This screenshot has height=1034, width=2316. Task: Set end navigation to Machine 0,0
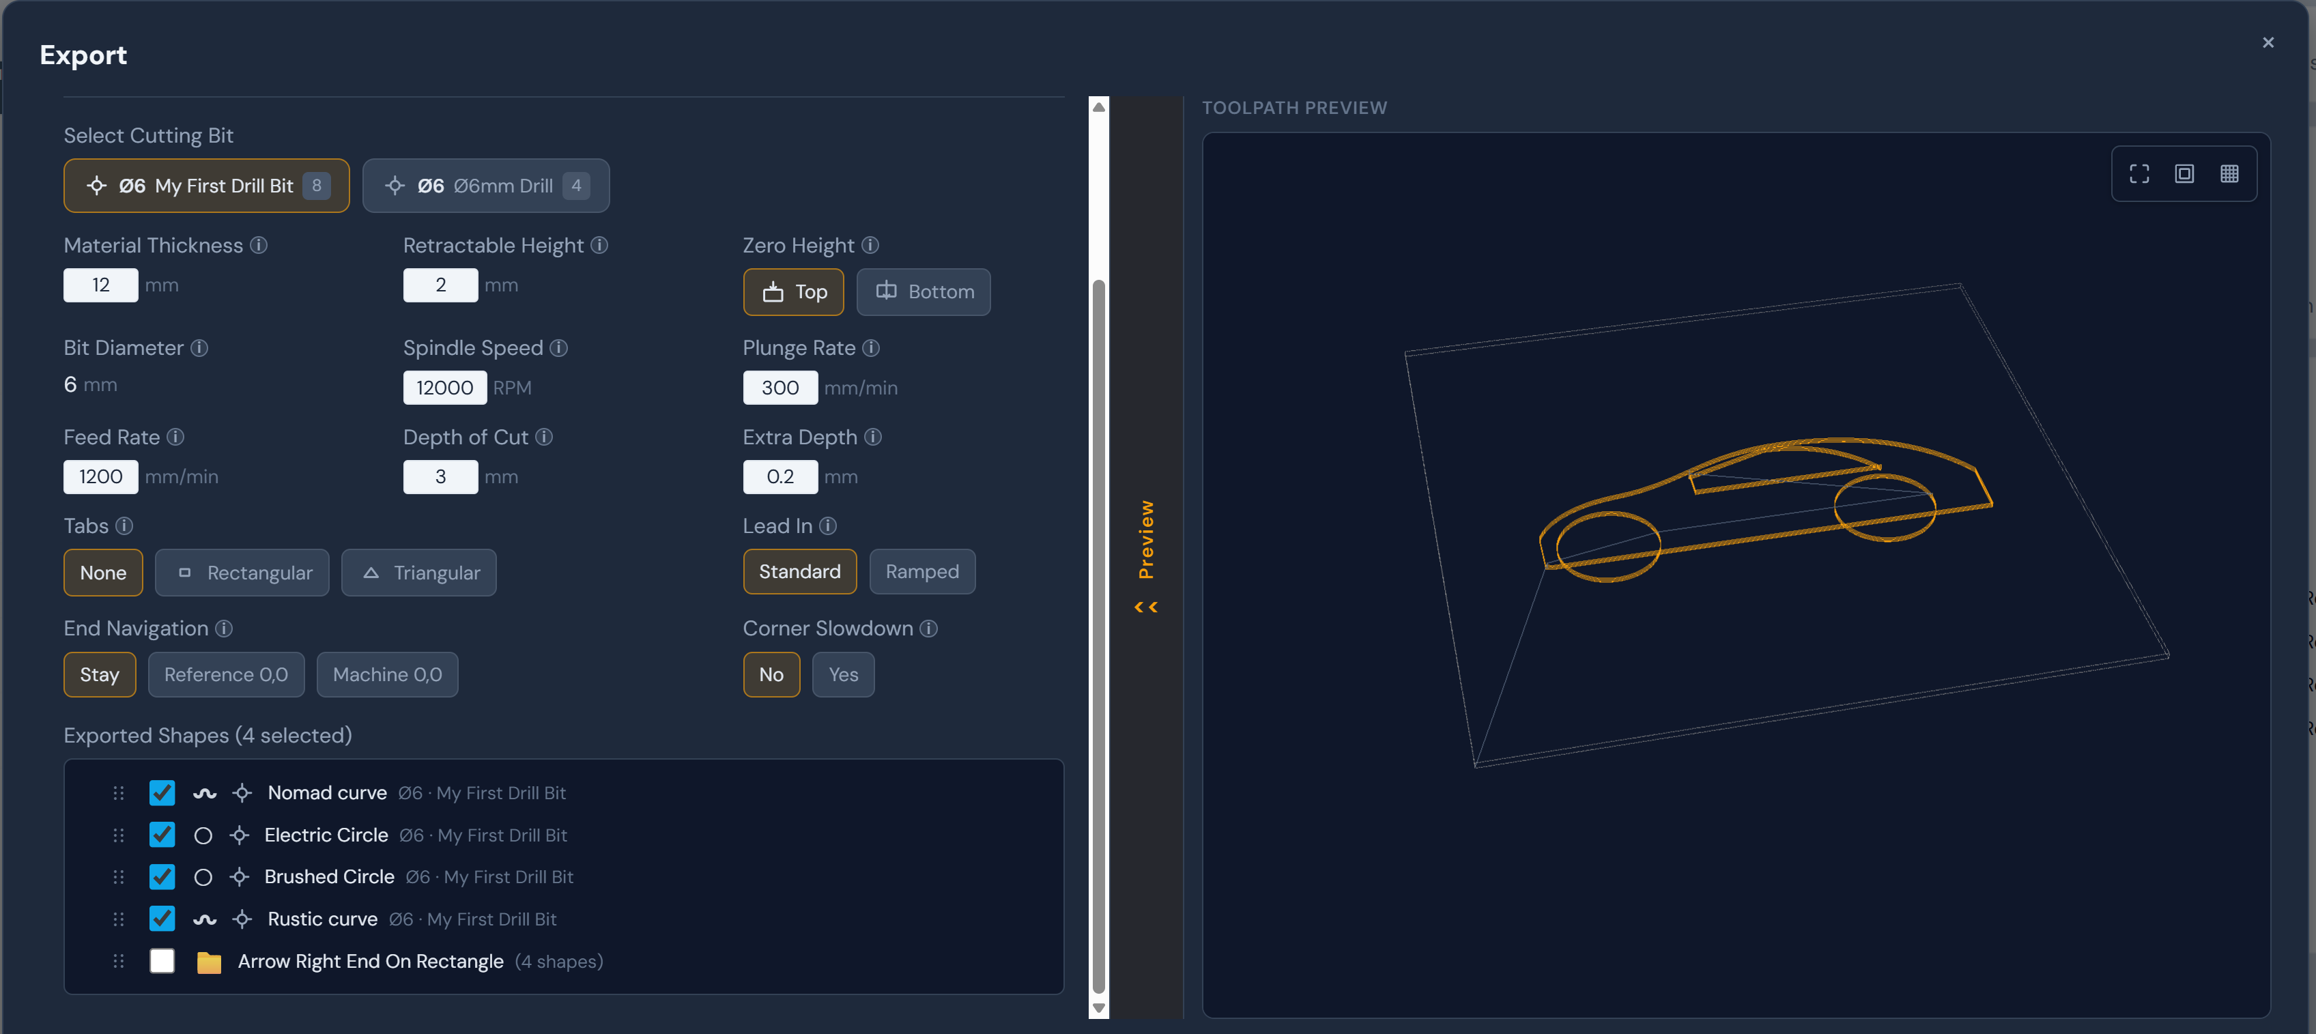(388, 674)
